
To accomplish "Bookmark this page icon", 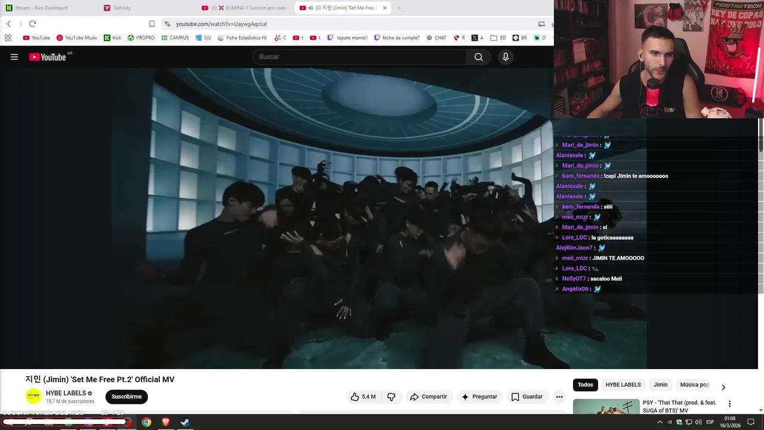I will click(152, 24).
